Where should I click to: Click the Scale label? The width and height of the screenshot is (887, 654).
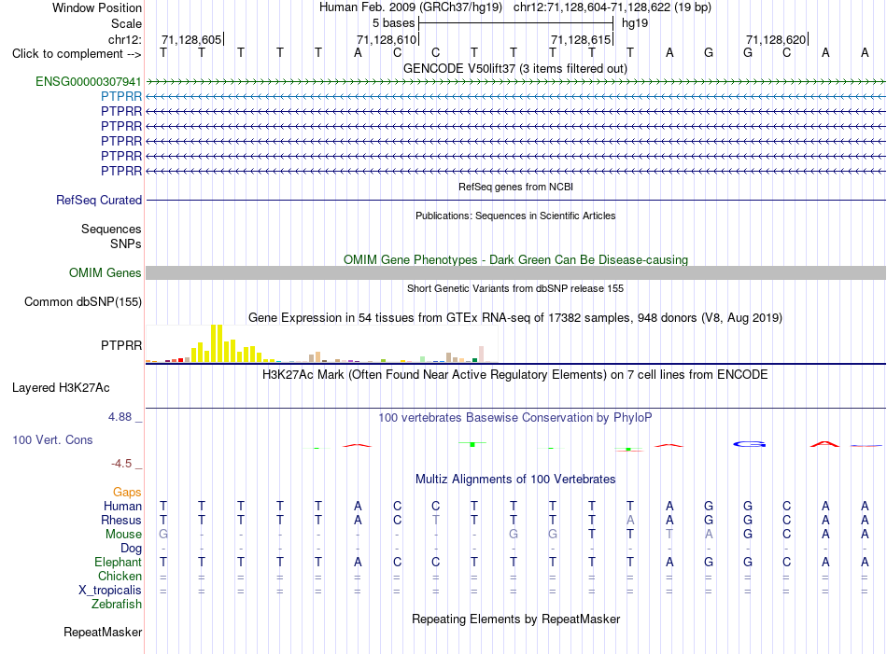click(x=126, y=23)
